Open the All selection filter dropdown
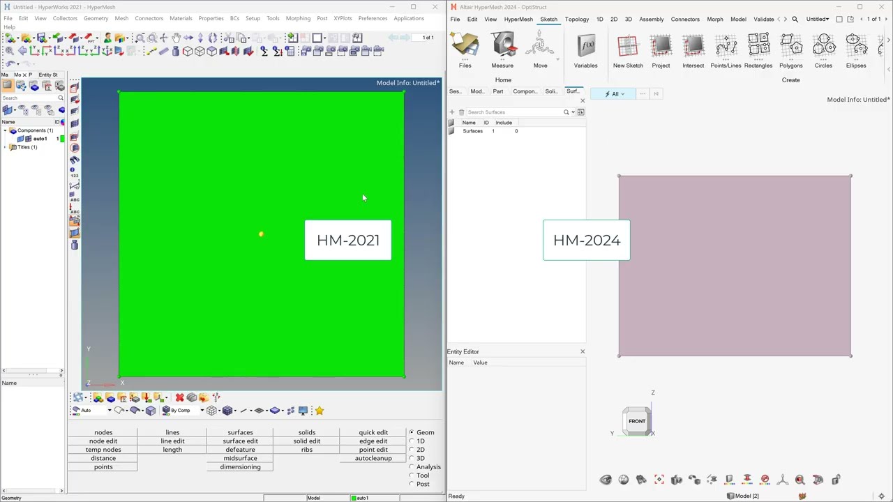This screenshot has width=893, height=502. pyautogui.click(x=614, y=94)
